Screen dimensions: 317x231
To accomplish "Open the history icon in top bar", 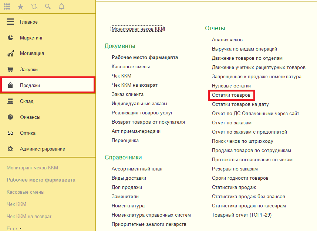I will click(x=34, y=6).
